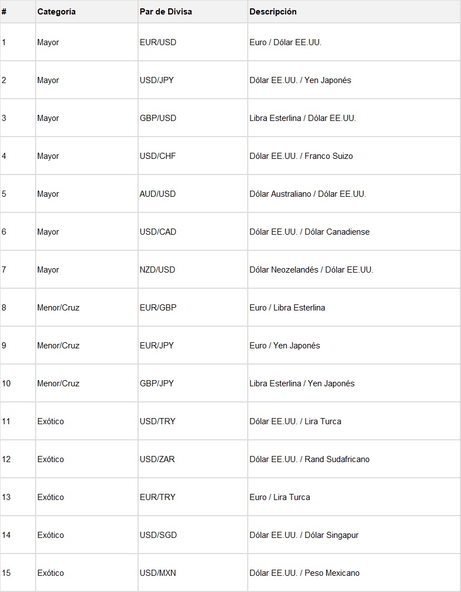The width and height of the screenshot is (461, 592).
Task: Select 'Dólar EE.UU. / Rand Sudafricano' description
Action: point(309,459)
